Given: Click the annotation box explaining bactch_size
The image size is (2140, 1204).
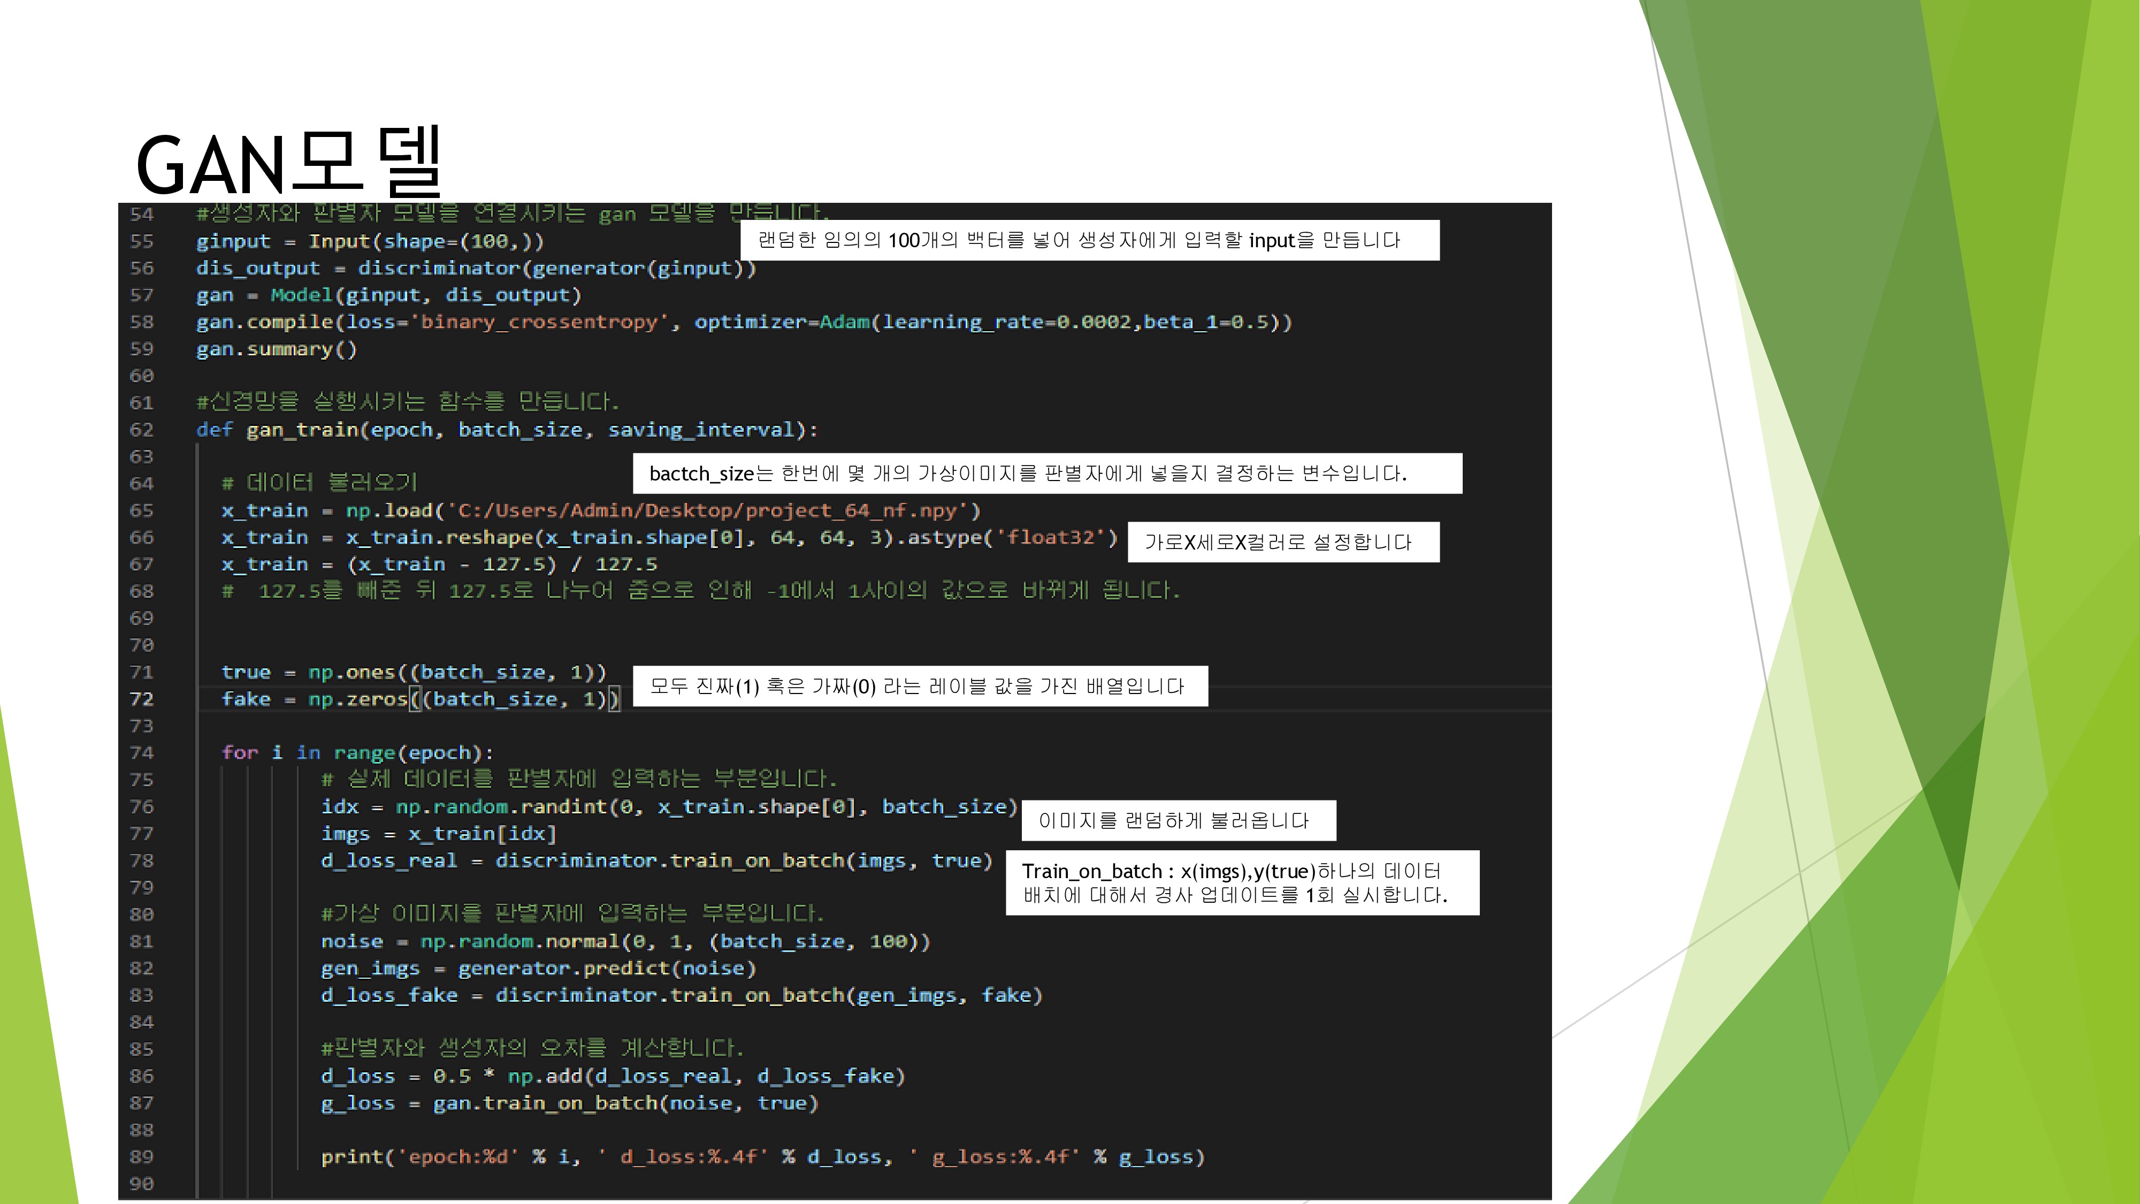Looking at the screenshot, I should [1047, 473].
